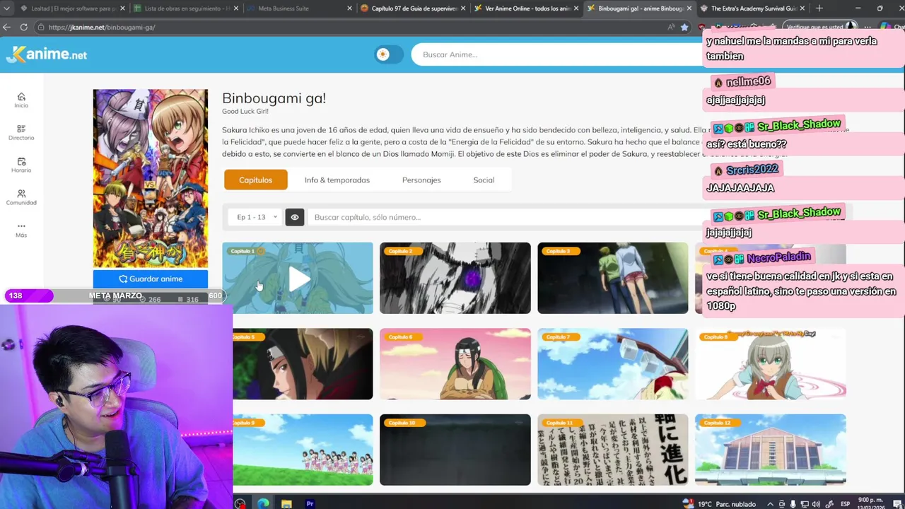Toggle the eye visibility button beside episode range
905x509 pixels.
point(295,217)
